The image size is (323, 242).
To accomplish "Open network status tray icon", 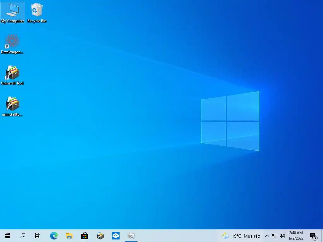I will tap(275, 236).
